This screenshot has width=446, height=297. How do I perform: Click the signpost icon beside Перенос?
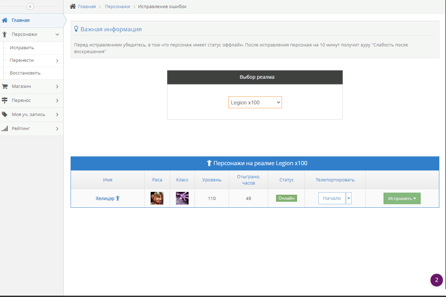tap(5, 101)
